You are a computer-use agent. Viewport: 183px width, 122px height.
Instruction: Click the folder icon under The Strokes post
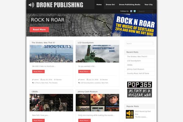click(55, 80)
